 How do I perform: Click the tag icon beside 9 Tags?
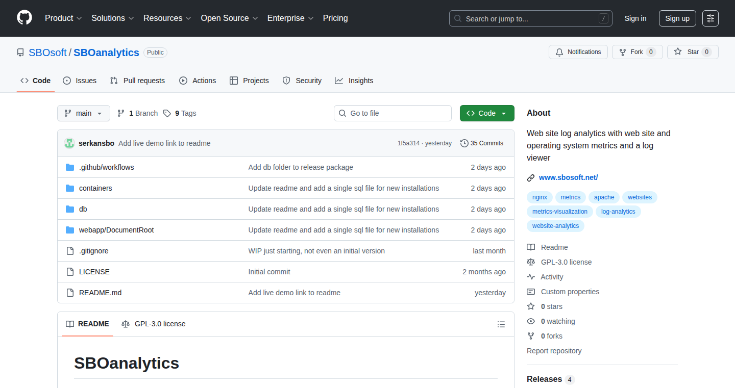pyautogui.click(x=167, y=113)
